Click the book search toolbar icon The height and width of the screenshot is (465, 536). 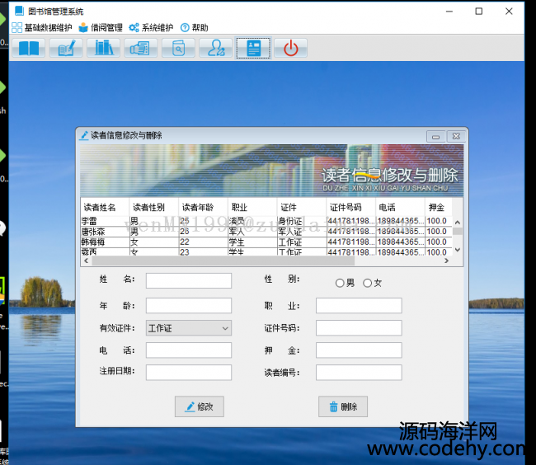tap(178, 48)
